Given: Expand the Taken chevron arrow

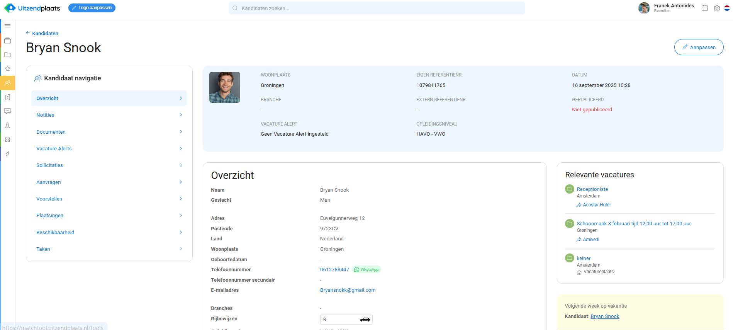Looking at the screenshot, I should [x=181, y=249].
